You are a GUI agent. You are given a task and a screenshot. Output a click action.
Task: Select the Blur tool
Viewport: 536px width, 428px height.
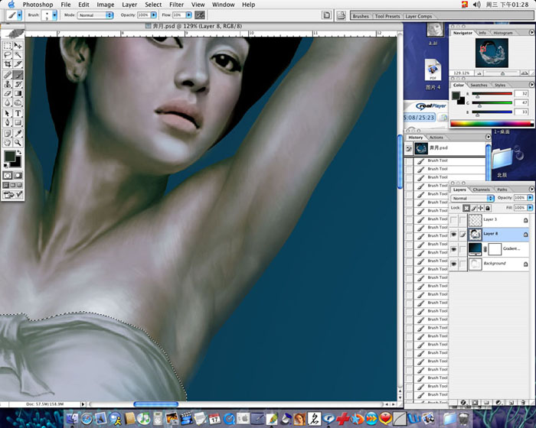click(x=8, y=102)
